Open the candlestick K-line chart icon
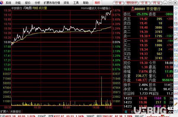The image size is (178, 117). [176, 39]
